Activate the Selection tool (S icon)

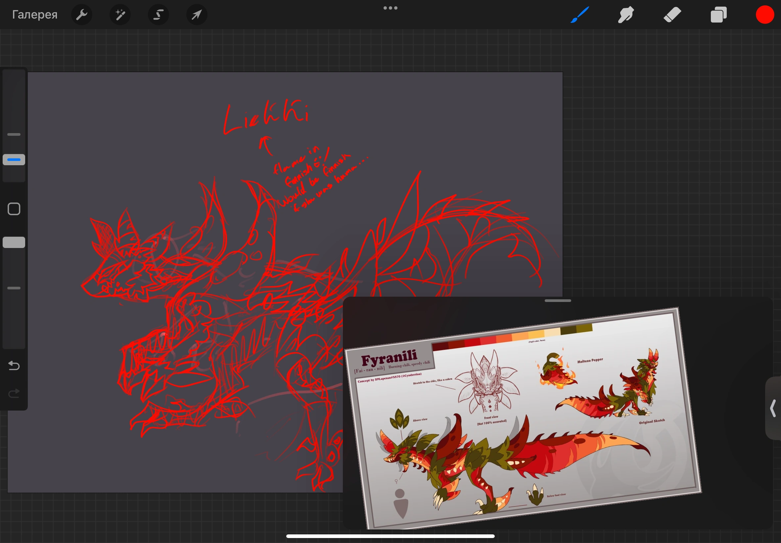click(x=159, y=15)
